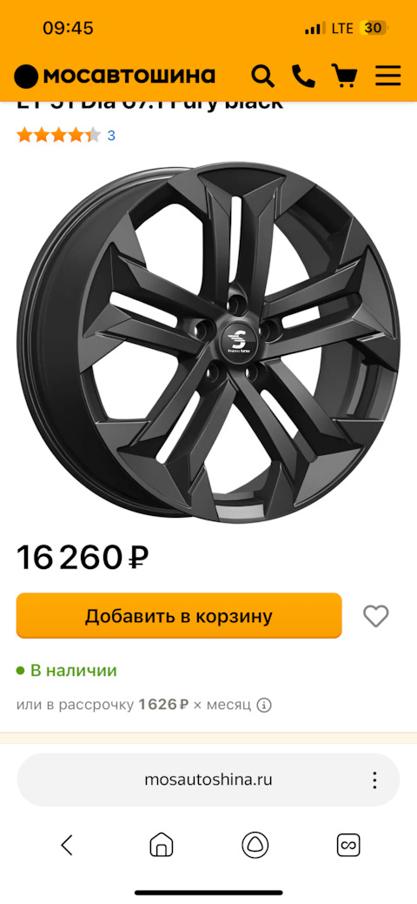Click the Мосавтошина logo
Image resolution: width=417 pixels, height=904 pixels.
(x=115, y=76)
